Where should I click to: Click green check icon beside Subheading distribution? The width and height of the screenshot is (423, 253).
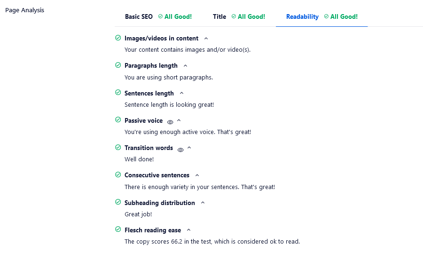[x=118, y=202]
